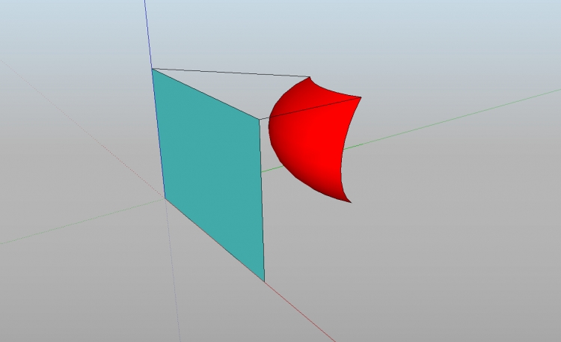
Task: Click the bottom tip of red surface
Action: [x=349, y=201]
